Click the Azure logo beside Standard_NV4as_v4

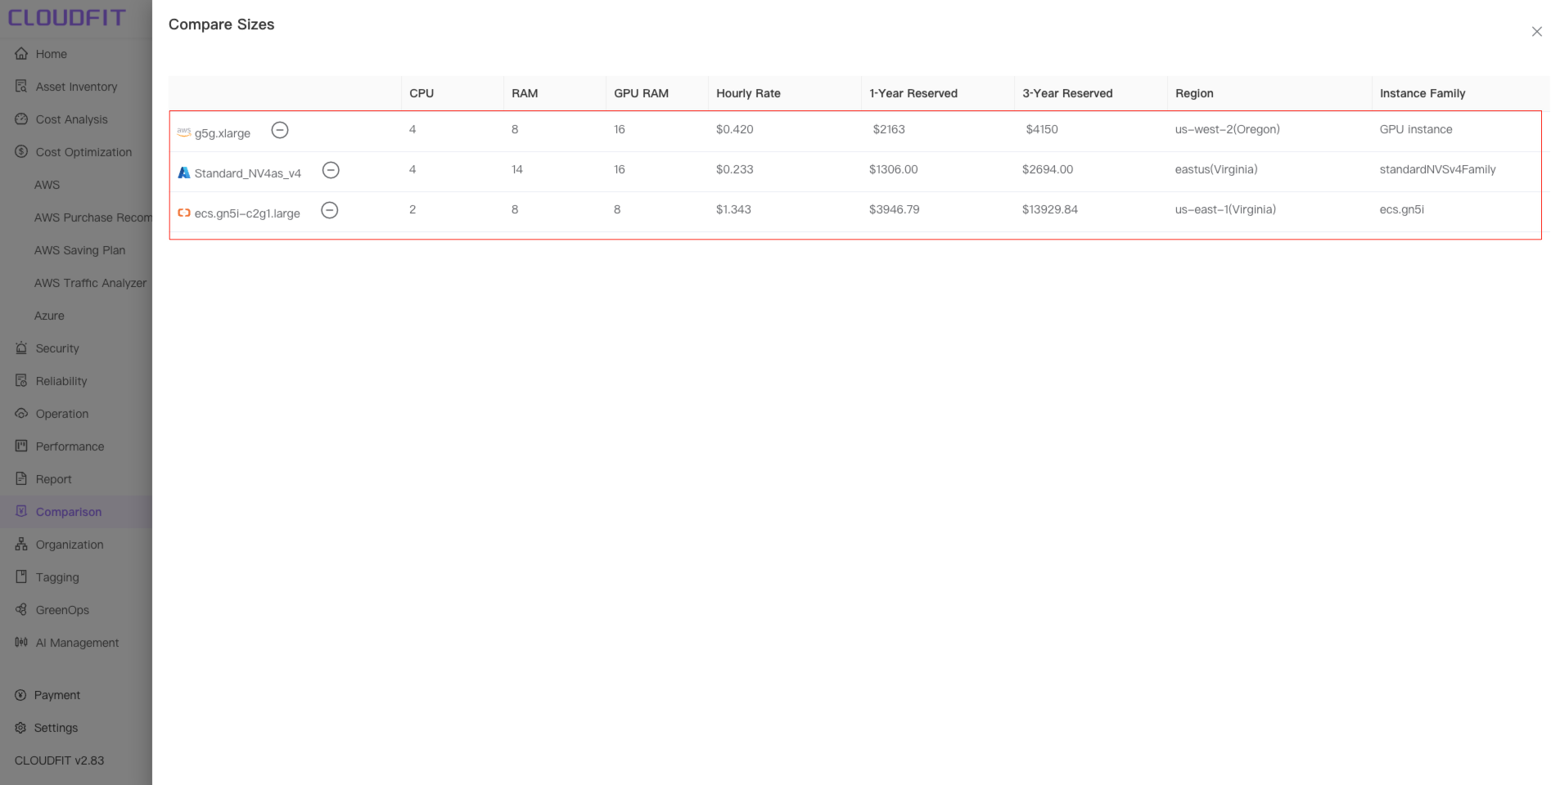[184, 173]
